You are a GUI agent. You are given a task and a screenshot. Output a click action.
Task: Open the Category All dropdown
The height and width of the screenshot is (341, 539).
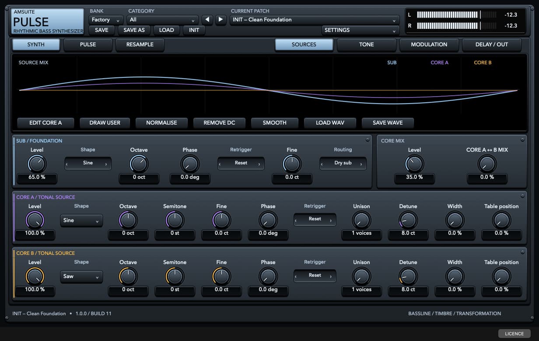click(x=163, y=20)
